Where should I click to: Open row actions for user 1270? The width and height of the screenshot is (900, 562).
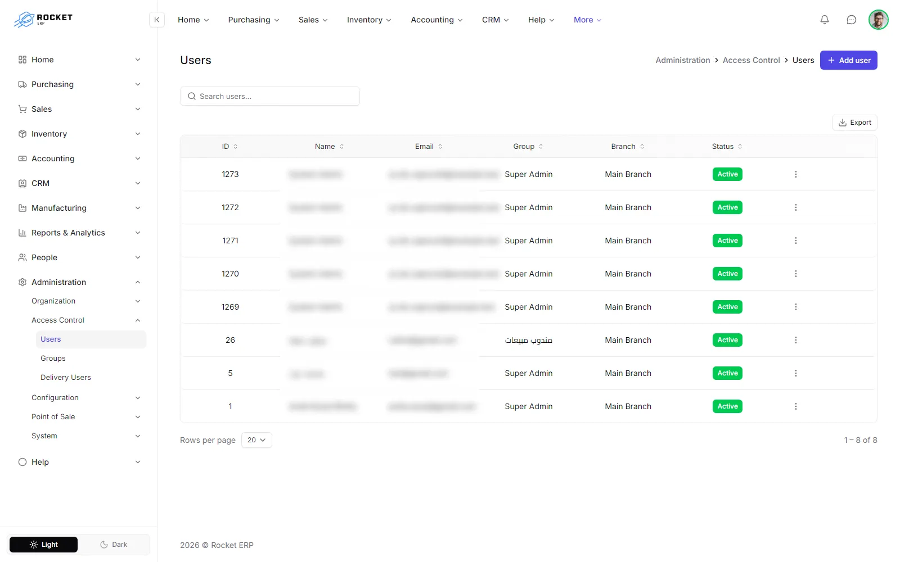point(795,274)
